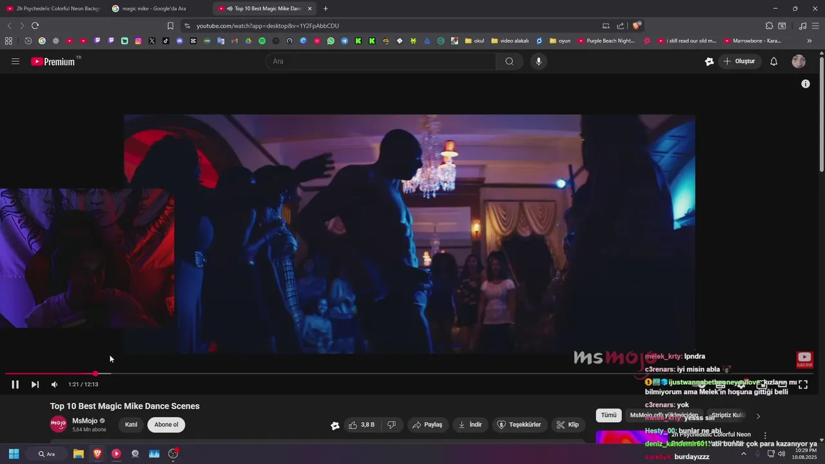Click the Abone ol subscribe button
The height and width of the screenshot is (464, 825).
click(166, 425)
